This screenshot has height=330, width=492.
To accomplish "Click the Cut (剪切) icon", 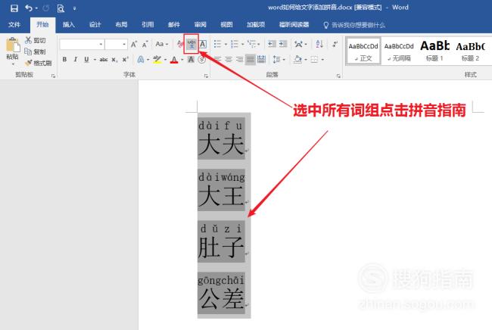I will 35,40.
